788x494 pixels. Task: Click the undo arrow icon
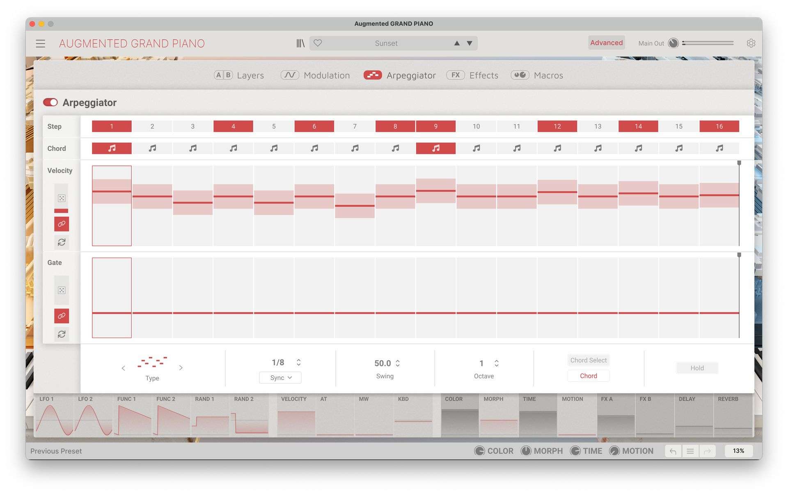coord(673,451)
